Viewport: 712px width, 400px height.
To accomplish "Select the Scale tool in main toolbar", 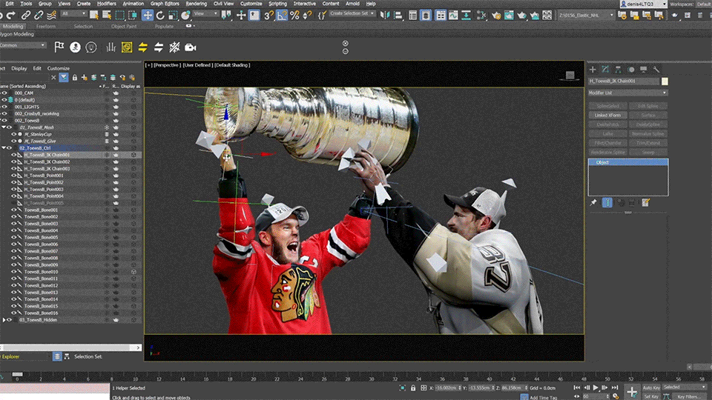I will [x=173, y=16].
